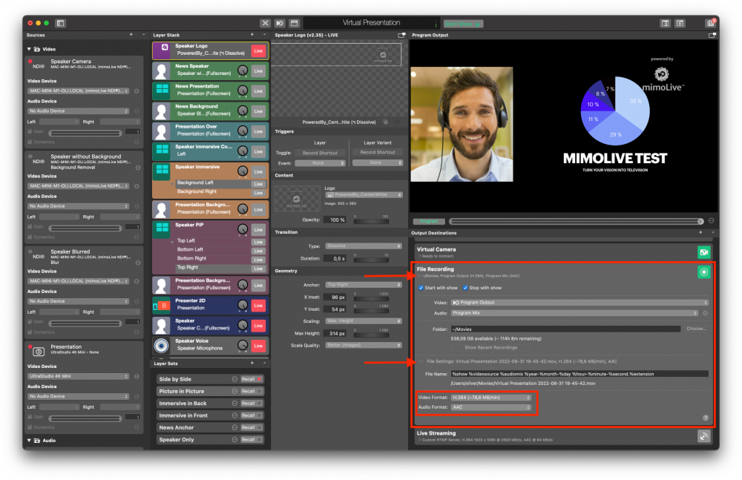The width and height of the screenshot is (742, 480).
Task: Switch to single-column layout icon
Action: point(665,23)
